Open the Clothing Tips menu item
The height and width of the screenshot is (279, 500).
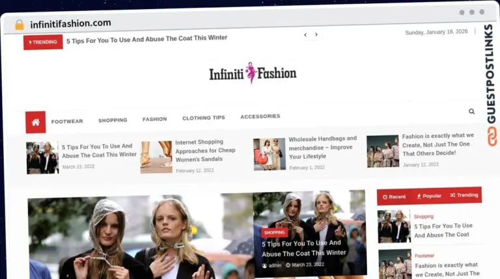click(x=203, y=118)
